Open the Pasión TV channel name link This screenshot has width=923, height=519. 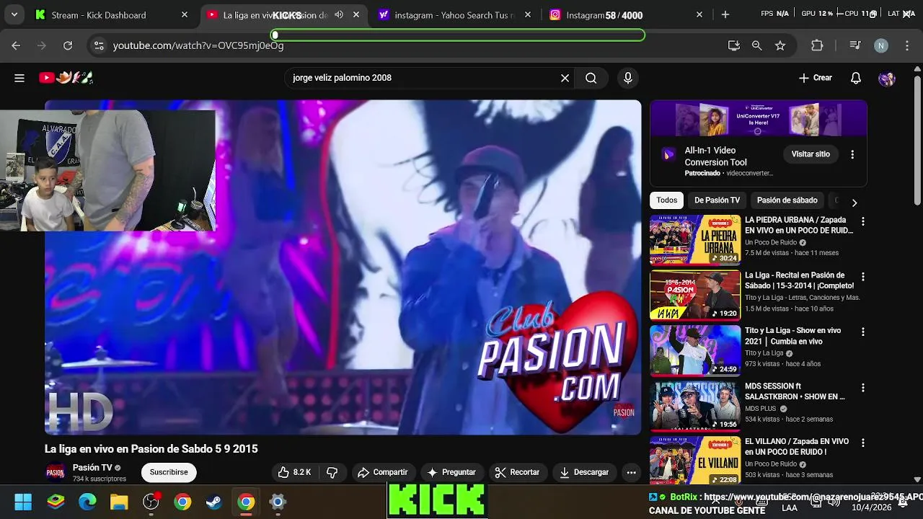[x=92, y=468]
